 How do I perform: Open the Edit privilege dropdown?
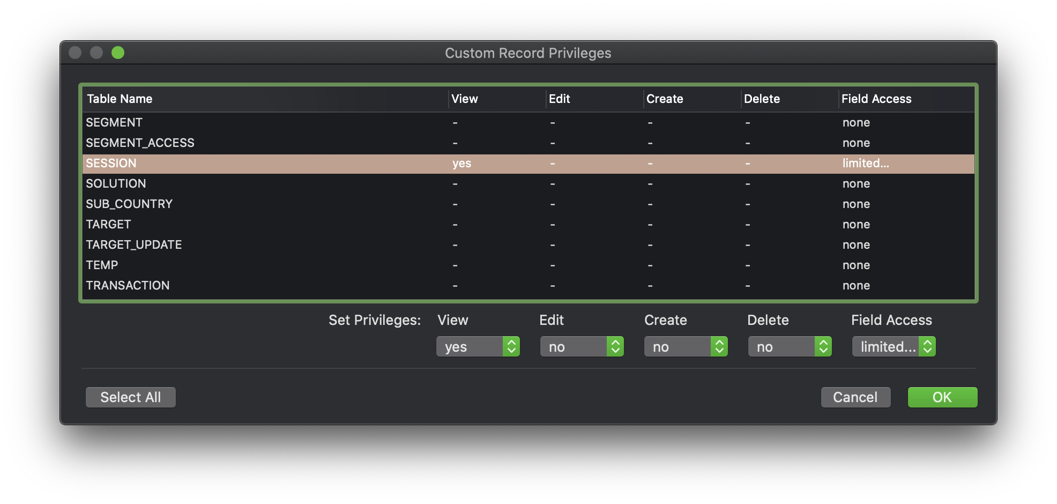582,347
